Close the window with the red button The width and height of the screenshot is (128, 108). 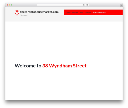point(7,5)
